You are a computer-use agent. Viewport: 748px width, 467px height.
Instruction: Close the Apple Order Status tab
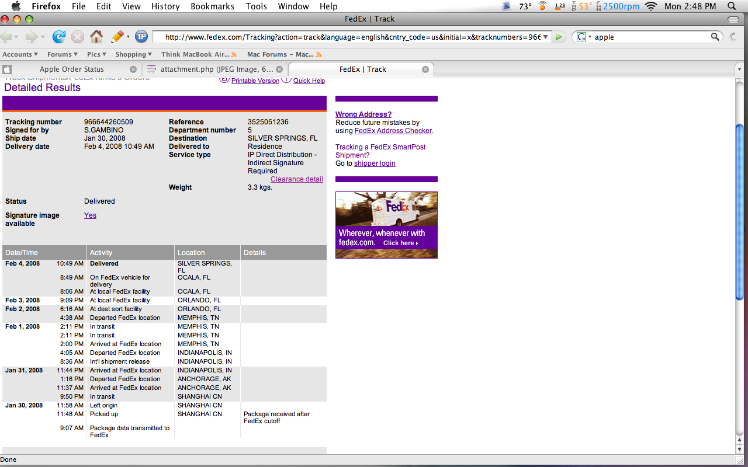click(133, 69)
